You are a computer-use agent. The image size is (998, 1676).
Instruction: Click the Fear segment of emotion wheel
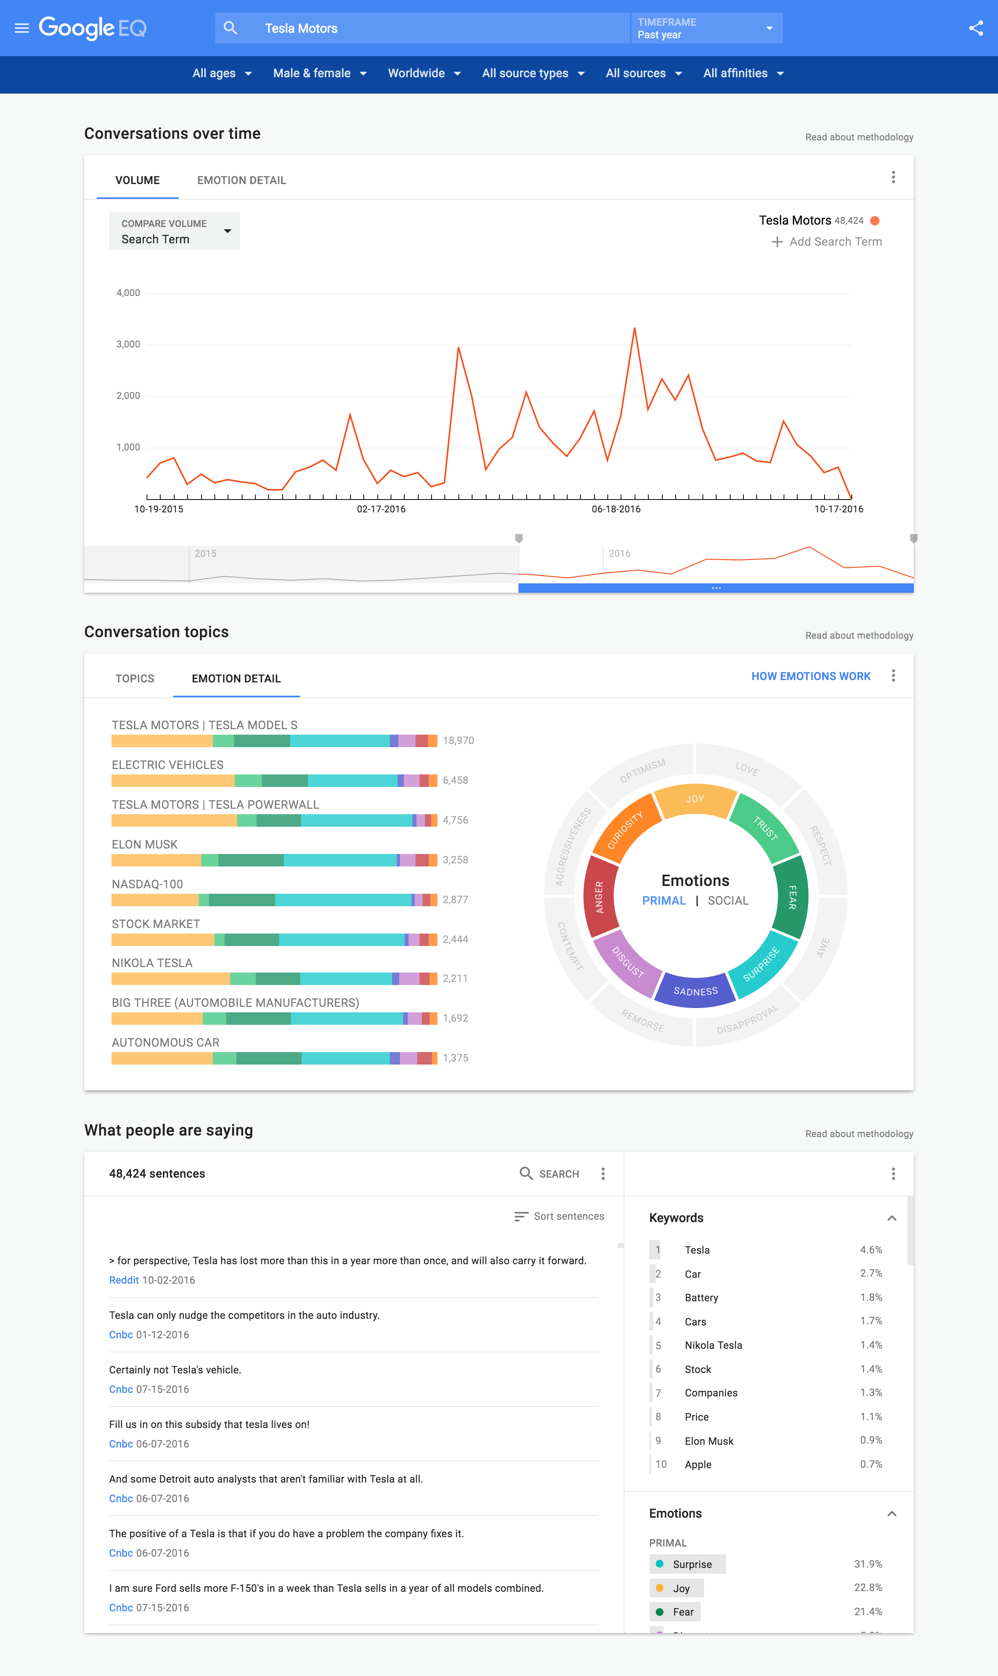click(x=791, y=897)
